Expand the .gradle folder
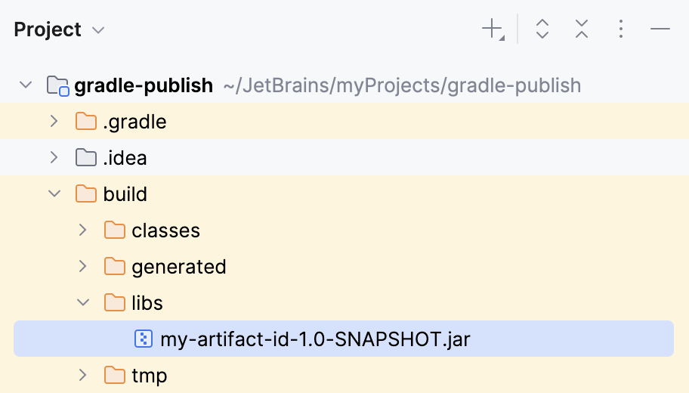Screen dimensions: 689x393 point(54,122)
